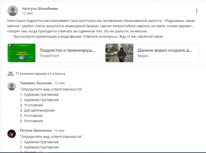Open the "Данное видео создано д…" attachment title
The height and width of the screenshot is (153, 206).
pyautogui.click(x=165, y=50)
